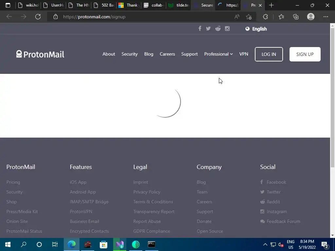
Task: Open Reddit icon in top bar
Action: tap(218, 29)
